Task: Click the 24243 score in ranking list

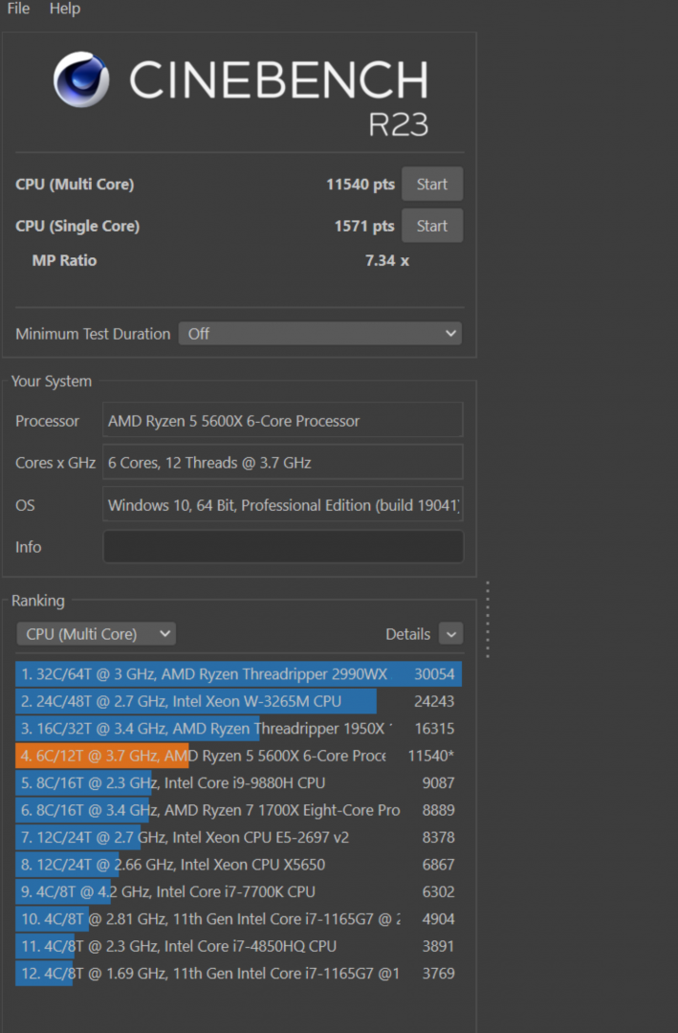Action: coord(434,701)
